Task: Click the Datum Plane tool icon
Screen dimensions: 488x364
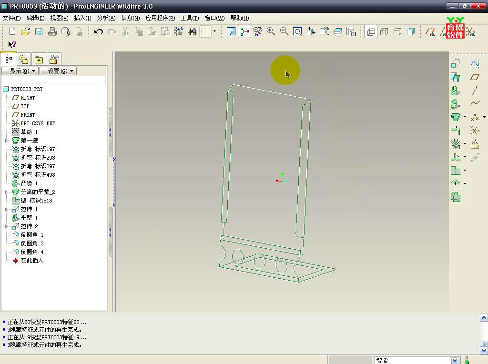Action: [475, 77]
